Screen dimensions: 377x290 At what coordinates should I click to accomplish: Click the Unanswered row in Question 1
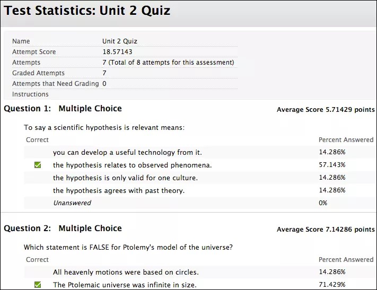click(72, 203)
